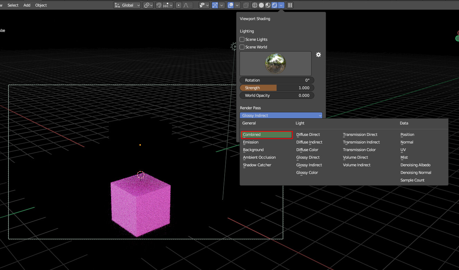Enable the Scene Lights checkbox
The width and height of the screenshot is (459, 270).
pos(242,39)
